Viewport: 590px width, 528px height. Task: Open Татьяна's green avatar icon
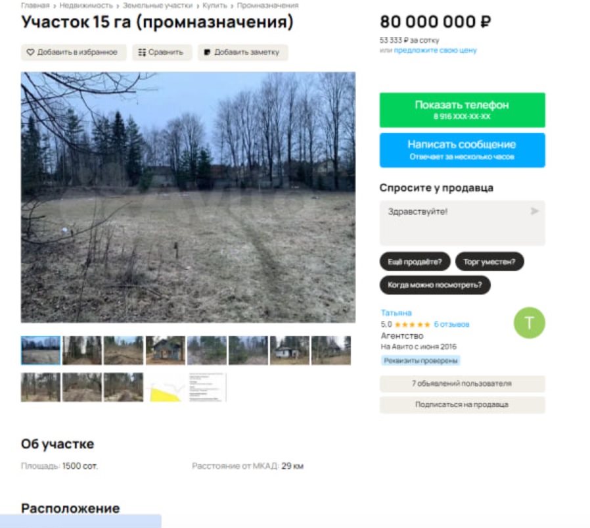[529, 323]
